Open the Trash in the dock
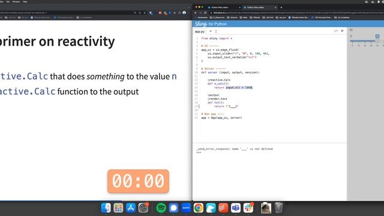Image resolution: width=384 pixels, height=216 pixels. [278, 208]
